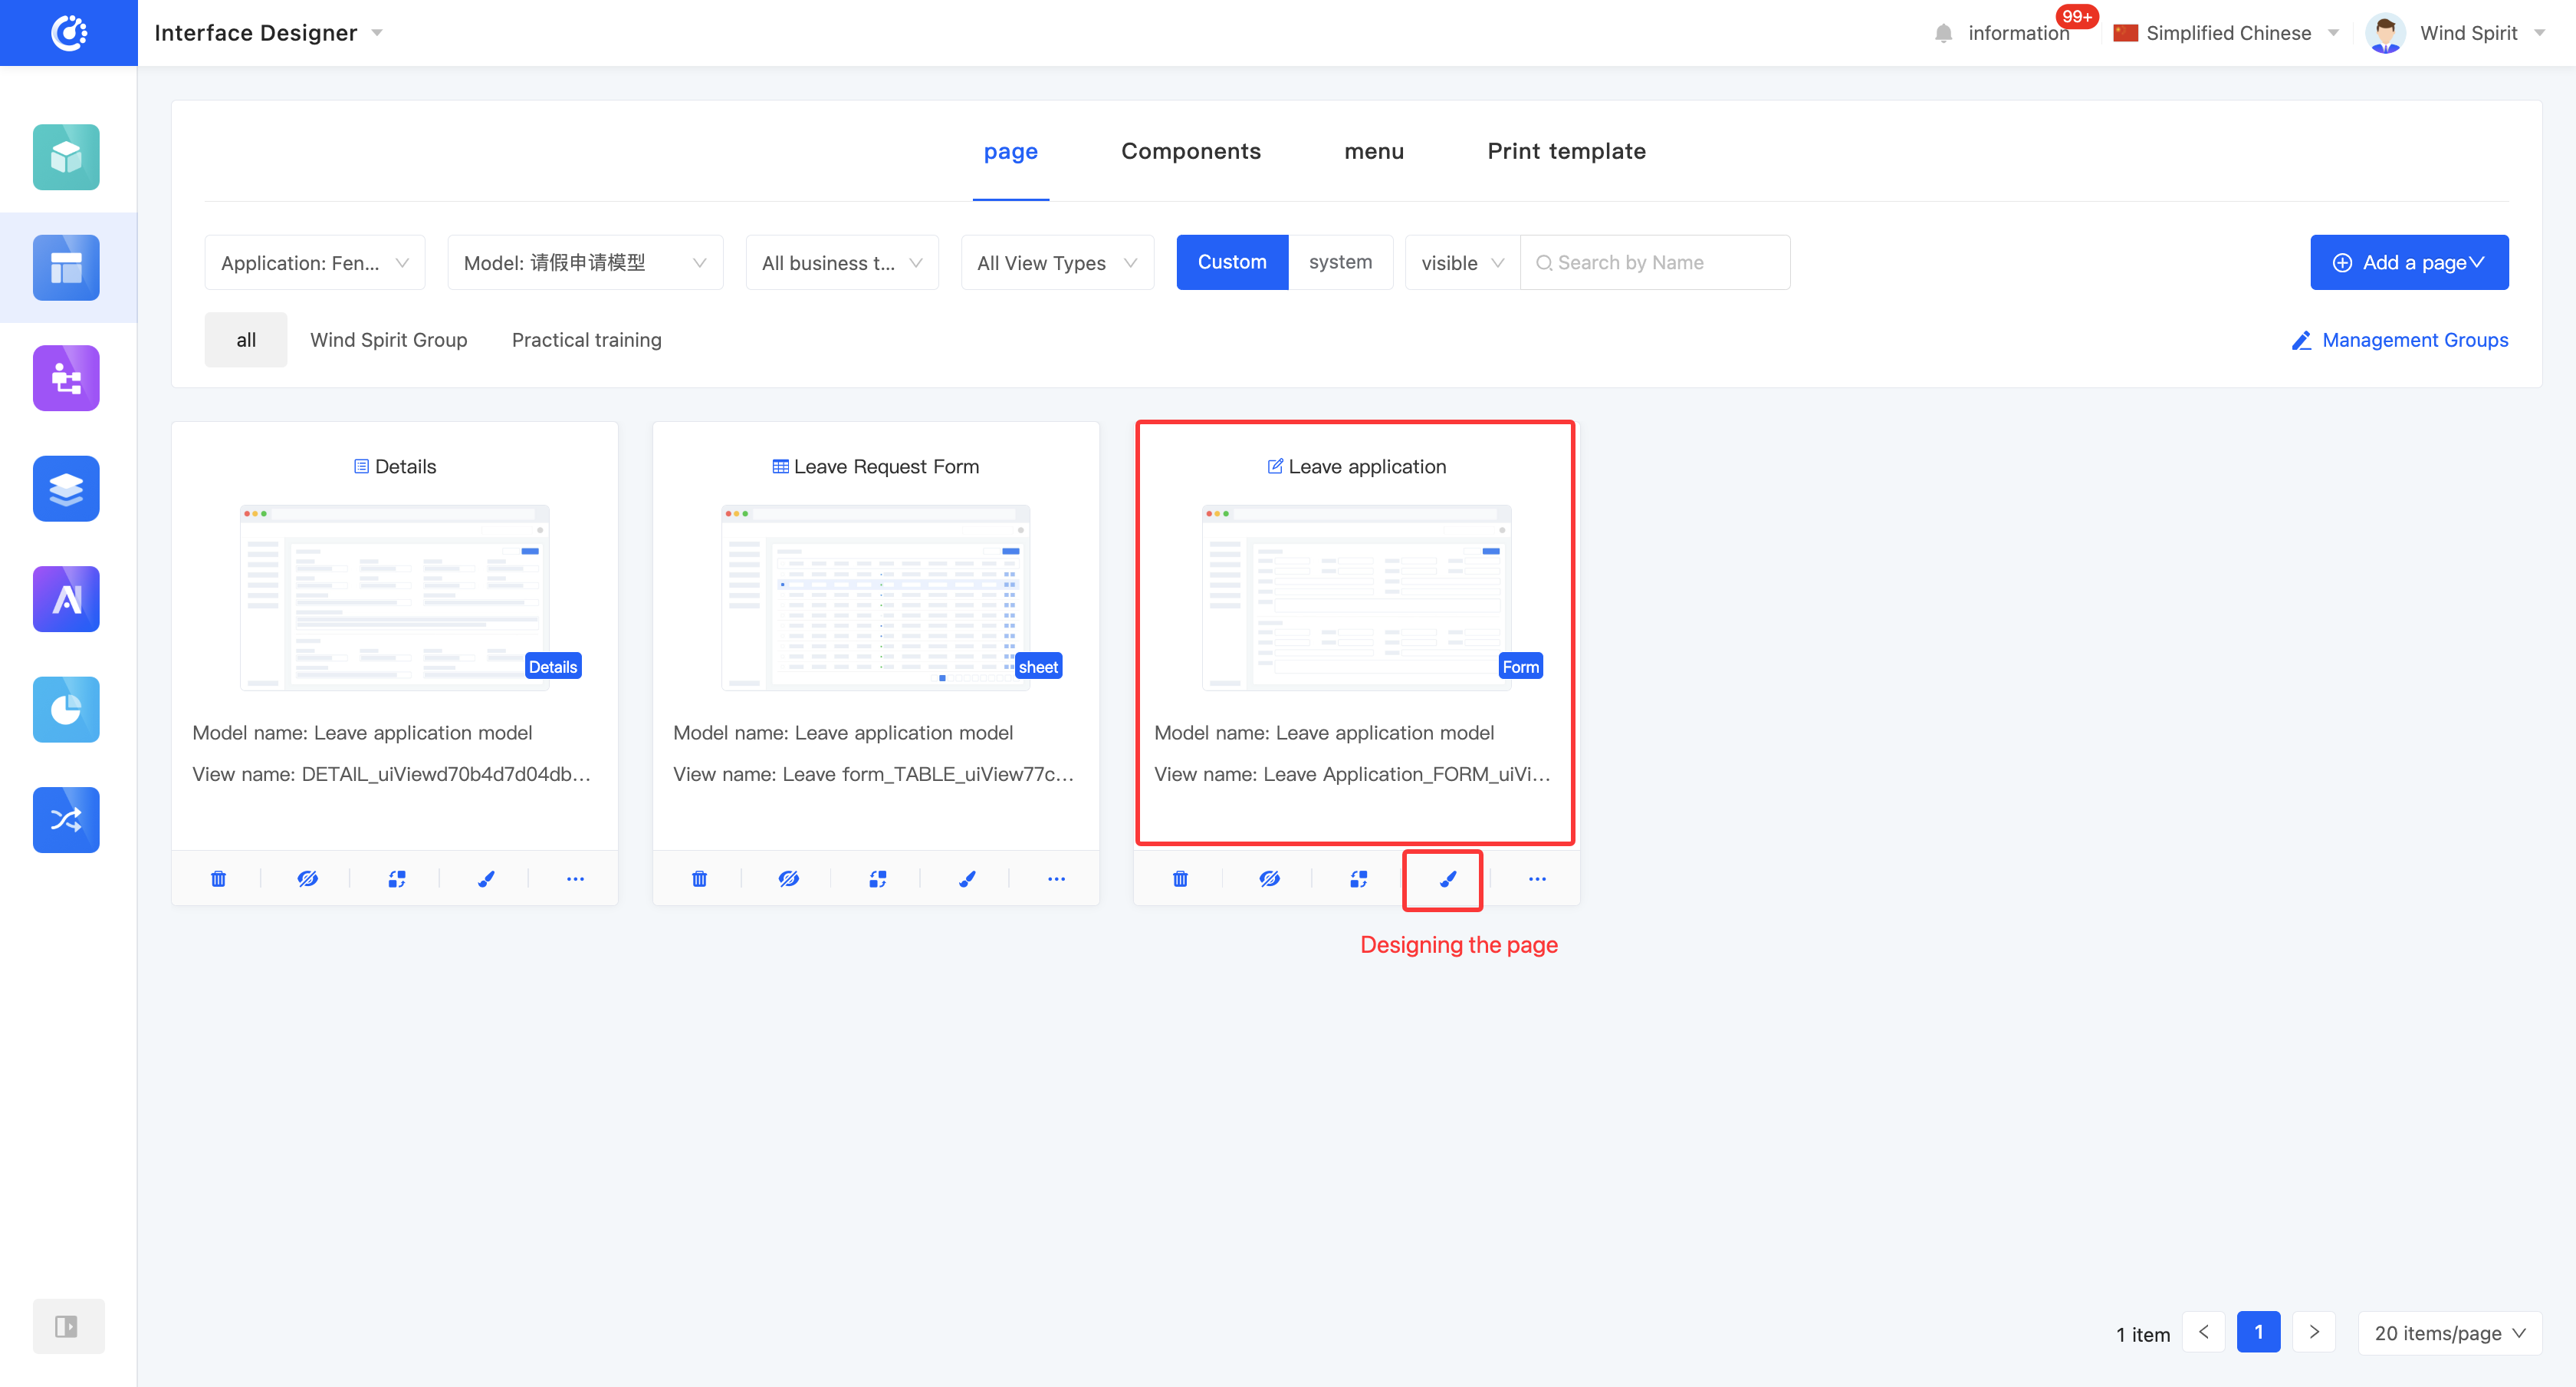Switch to the Components tab
The width and height of the screenshot is (2576, 1387).
click(1190, 151)
